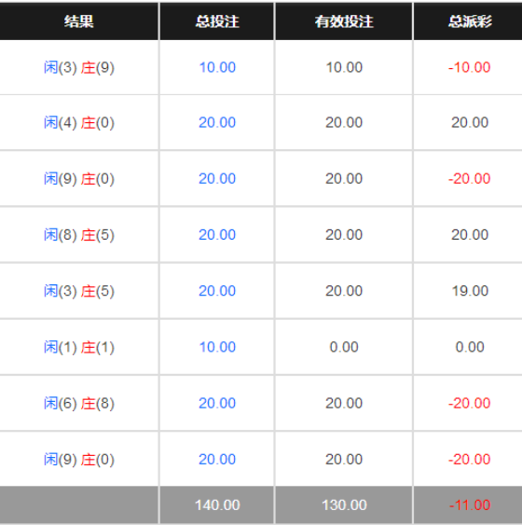
Task: Click the red -11.00 summary payout total
Action: pos(470,505)
